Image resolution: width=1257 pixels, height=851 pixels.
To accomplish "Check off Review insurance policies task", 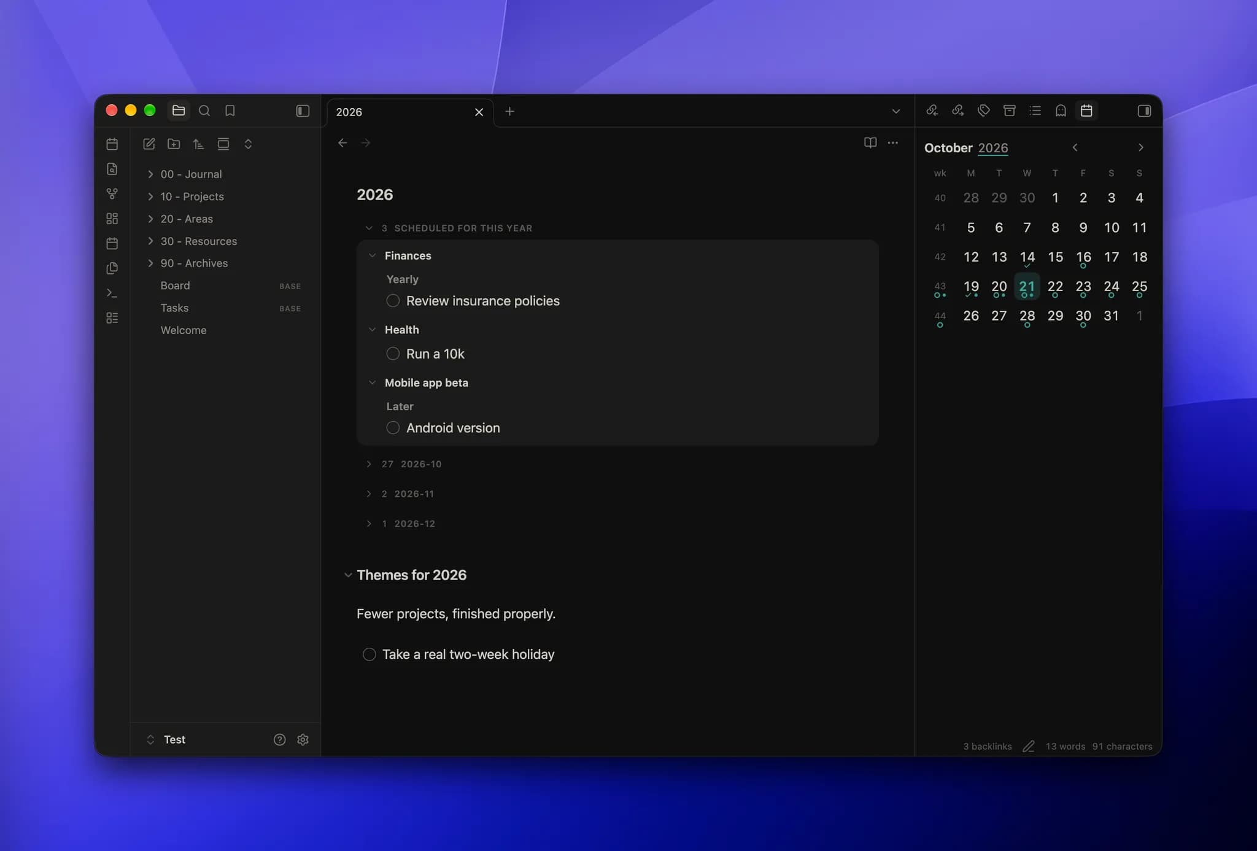I will pos(393,300).
